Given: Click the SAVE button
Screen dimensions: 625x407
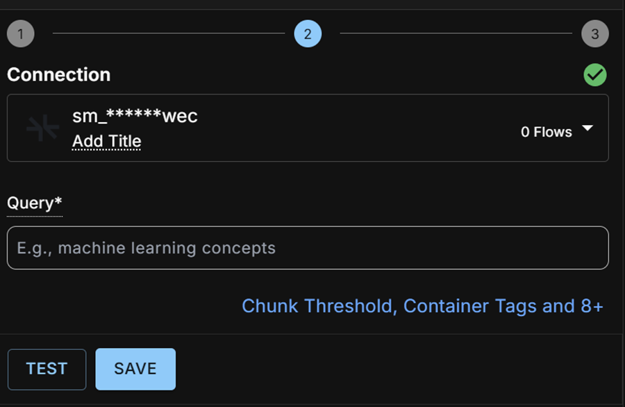Looking at the screenshot, I should coord(135,369).
